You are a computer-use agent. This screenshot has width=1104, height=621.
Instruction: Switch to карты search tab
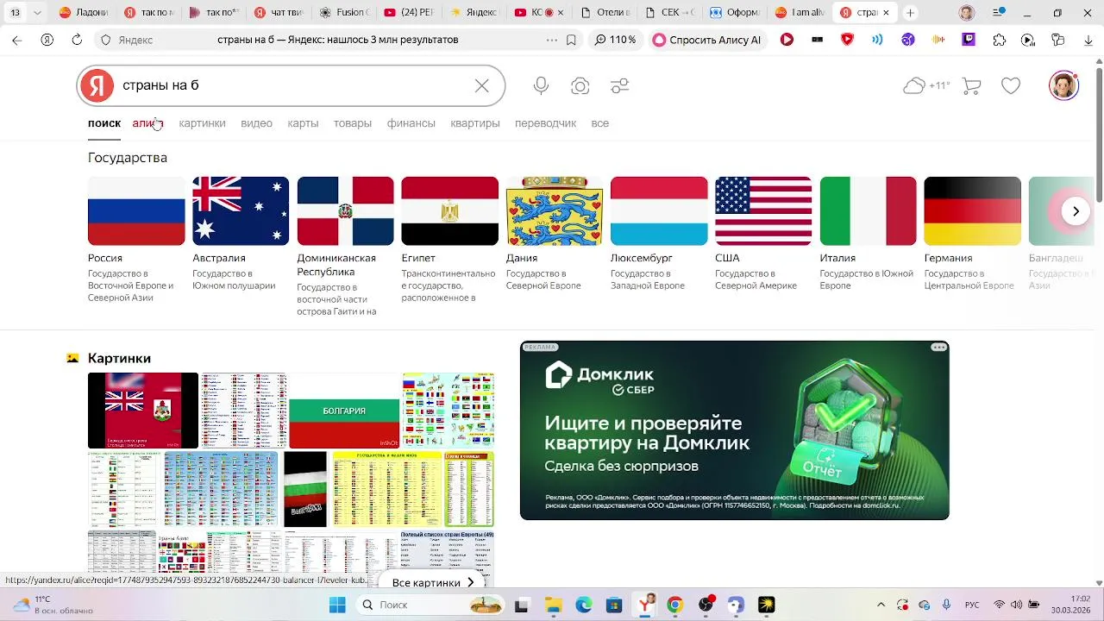pyautogui.click(x=303, y=123)
